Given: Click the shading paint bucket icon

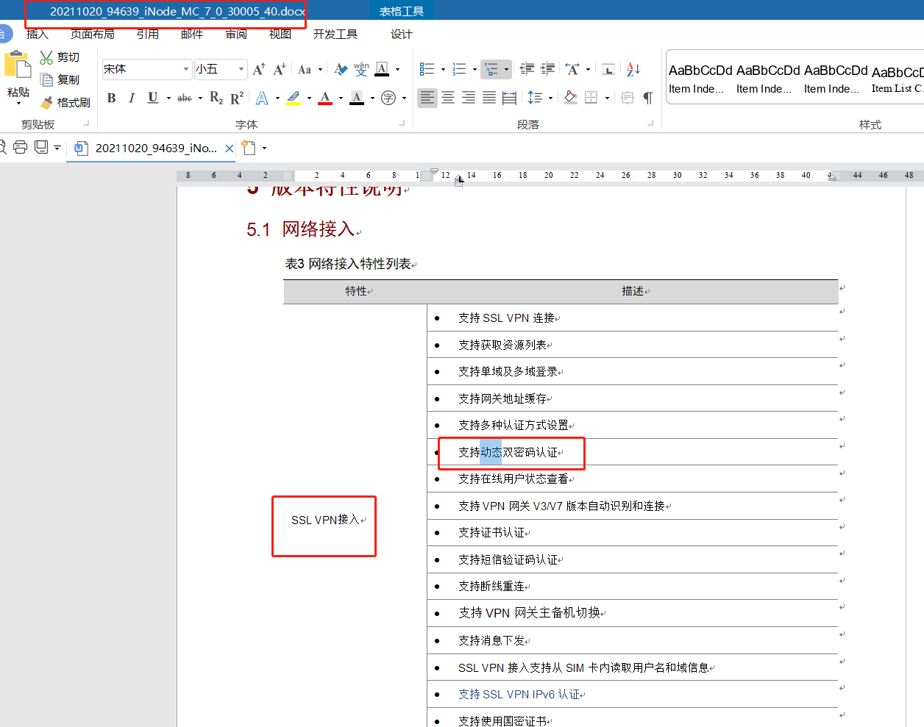Looking at the screenshot, I should pos(570,98).
